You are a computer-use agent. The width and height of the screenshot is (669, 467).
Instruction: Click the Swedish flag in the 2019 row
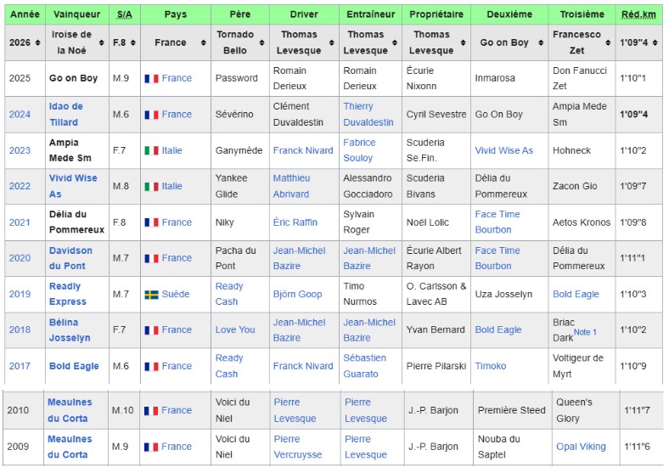(151, 295)
